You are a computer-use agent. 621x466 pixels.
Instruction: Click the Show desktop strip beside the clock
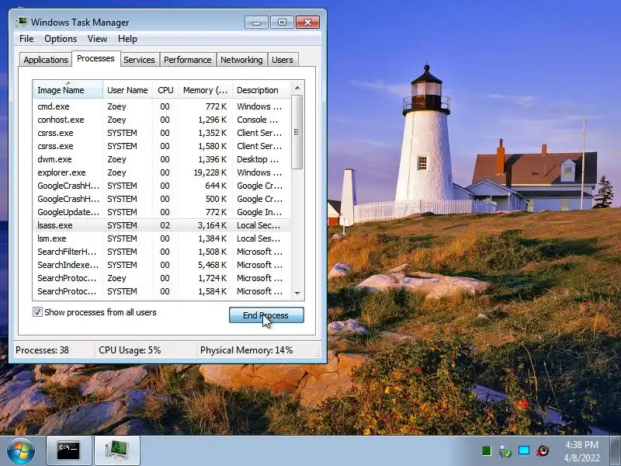(x=615, y=451)
